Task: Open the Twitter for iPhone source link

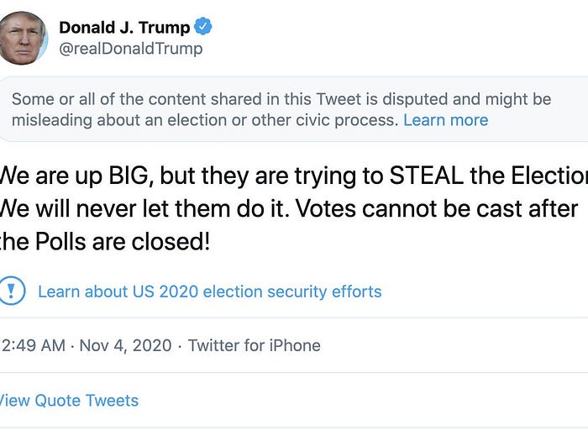Action: coord(254,345)
